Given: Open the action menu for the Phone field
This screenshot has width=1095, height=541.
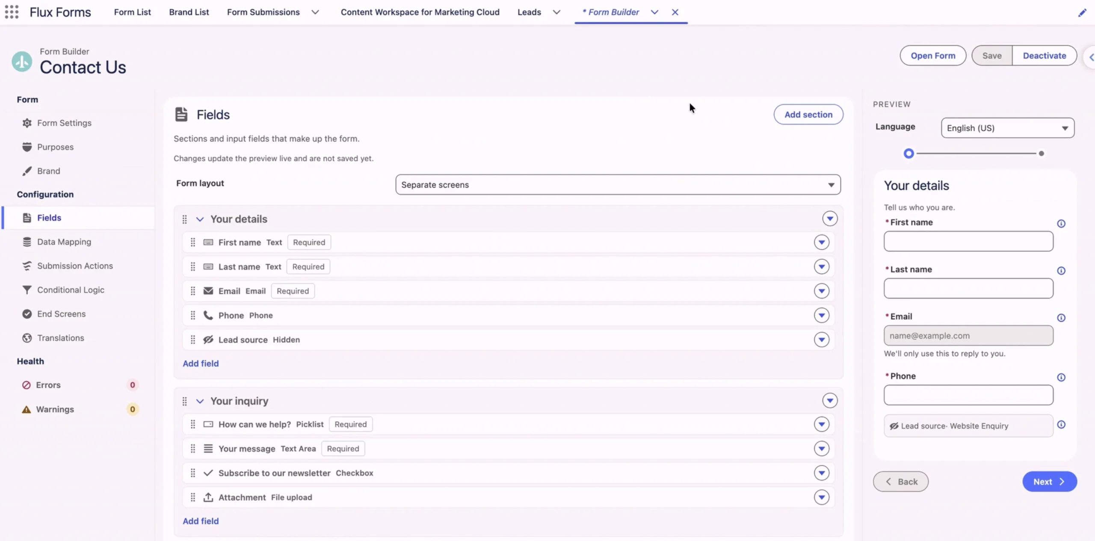Looking at the screenshot, I should click(x=821, y=315).
